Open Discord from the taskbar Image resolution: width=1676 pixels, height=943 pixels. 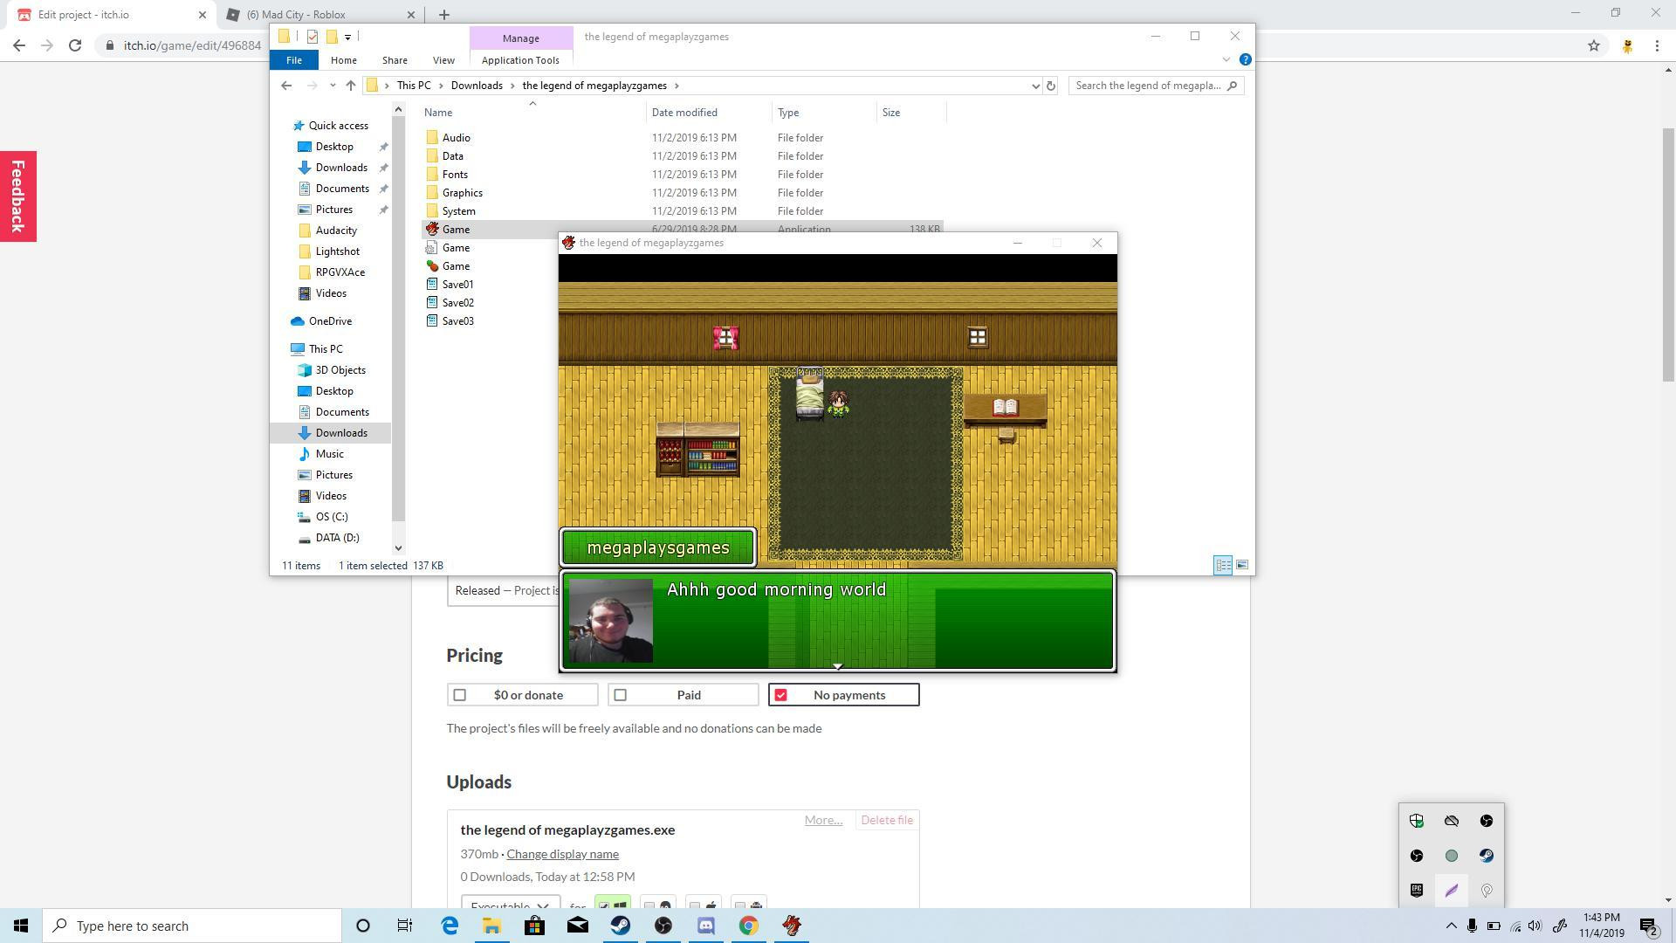[706, 926]
